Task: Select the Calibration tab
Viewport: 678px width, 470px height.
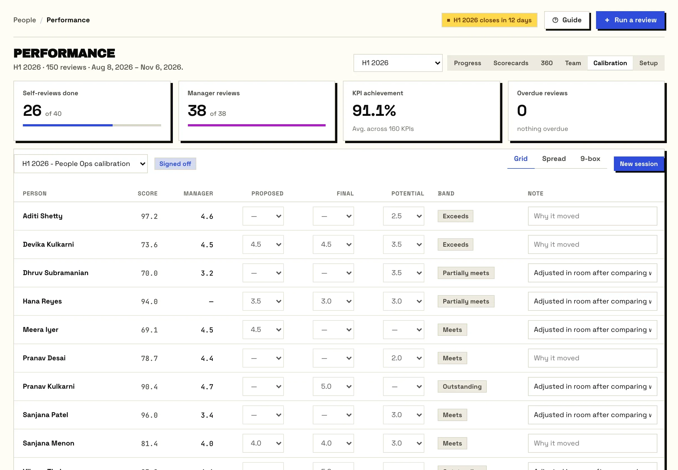Action: tap(610, 63)
